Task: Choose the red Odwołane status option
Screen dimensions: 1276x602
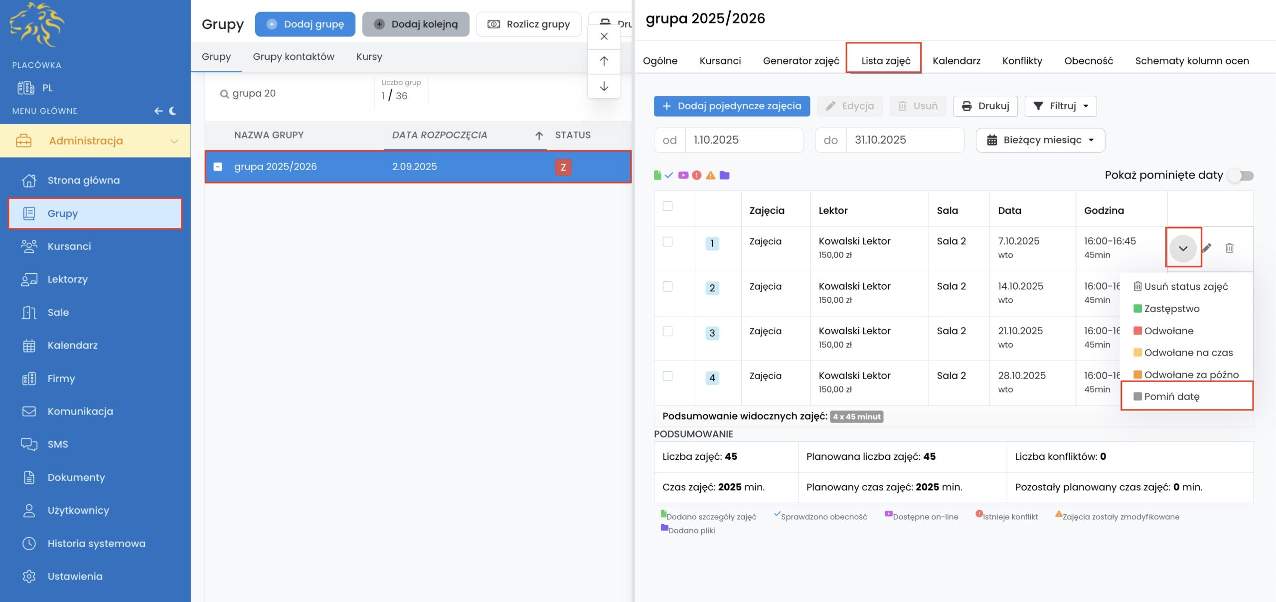Action: tap(1168, 331)
